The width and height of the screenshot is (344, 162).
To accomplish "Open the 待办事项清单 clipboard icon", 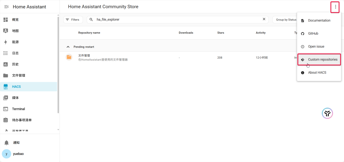I will [x=6, y=120].
